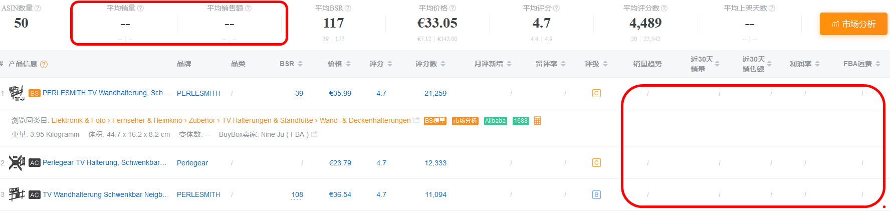Open the calculator icon in category row
The image size is (890, 213).
click(x=537, y=121)
